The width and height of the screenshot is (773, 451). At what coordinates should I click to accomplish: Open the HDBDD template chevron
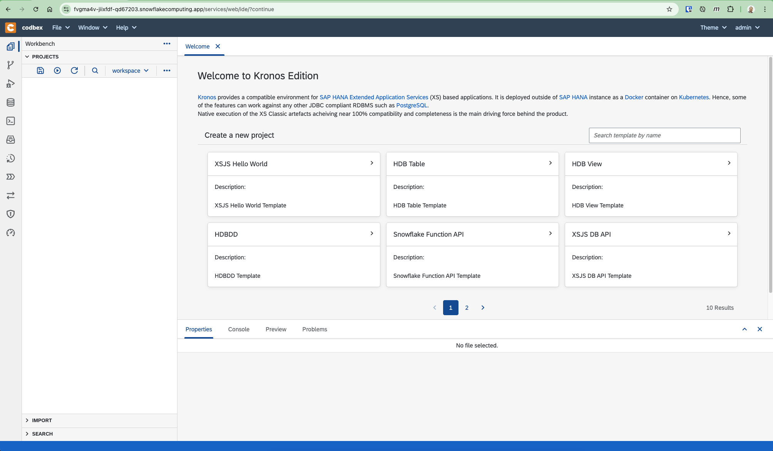coord(372,234)
